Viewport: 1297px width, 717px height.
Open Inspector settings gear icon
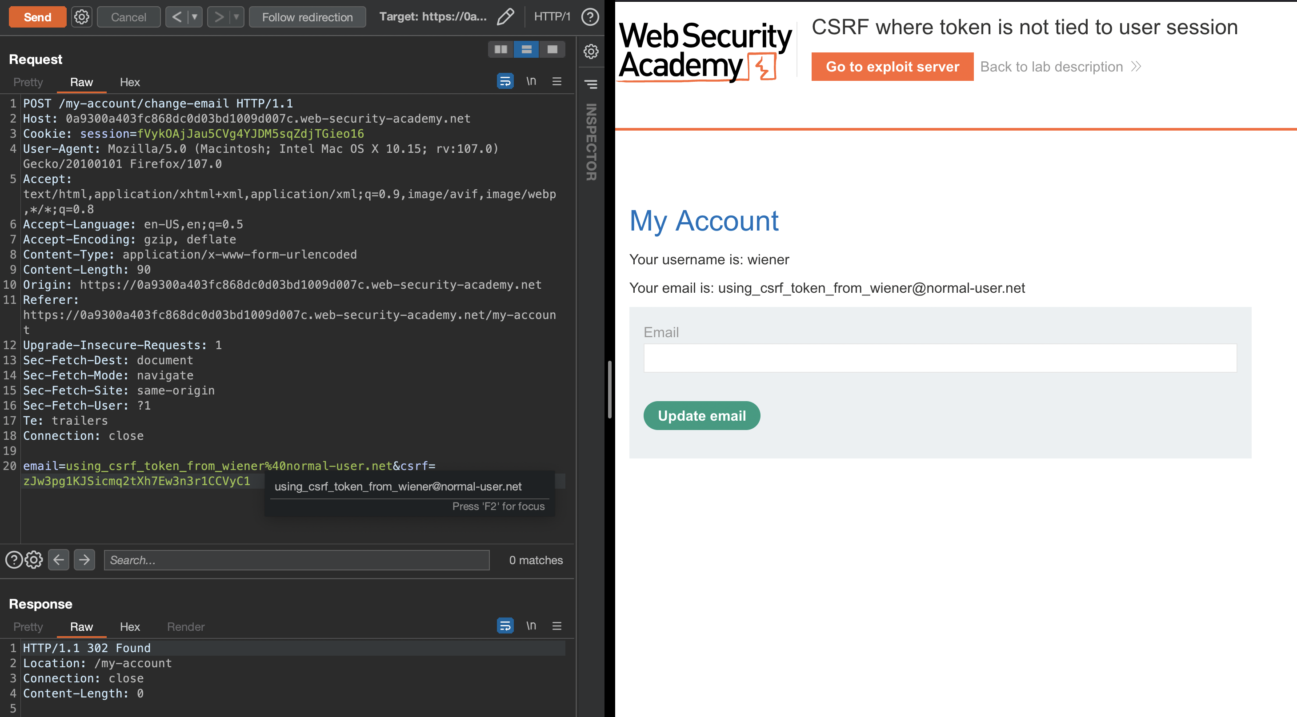pos(591,52)
